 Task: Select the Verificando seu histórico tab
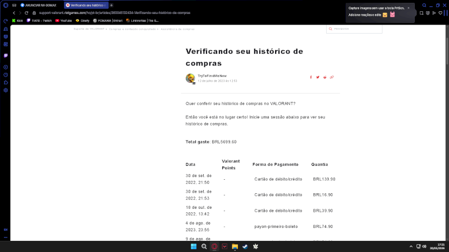86,5
